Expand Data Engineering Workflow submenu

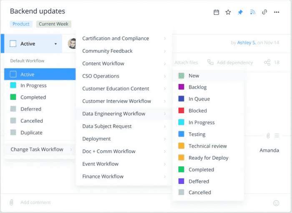[x=124, y=114]
